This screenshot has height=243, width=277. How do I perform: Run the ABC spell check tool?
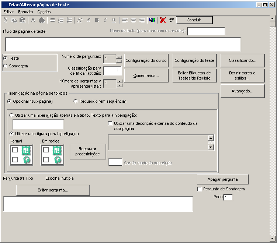(172, 20)
